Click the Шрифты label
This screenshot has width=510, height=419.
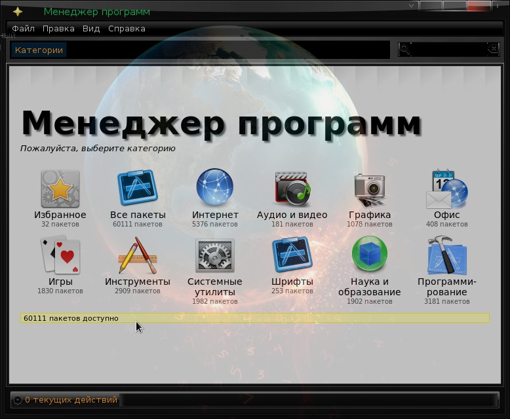click(292, 282)
